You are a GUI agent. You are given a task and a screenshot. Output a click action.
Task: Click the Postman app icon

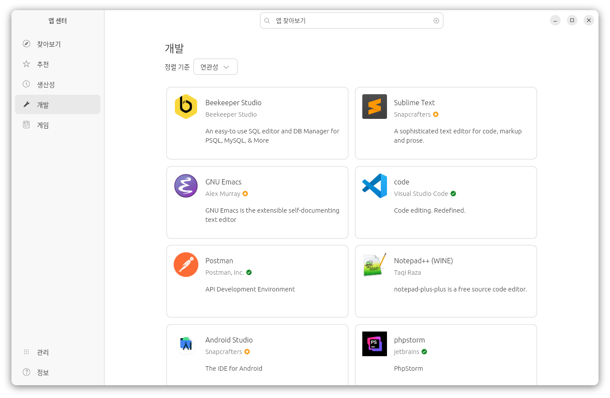[186, 265]
